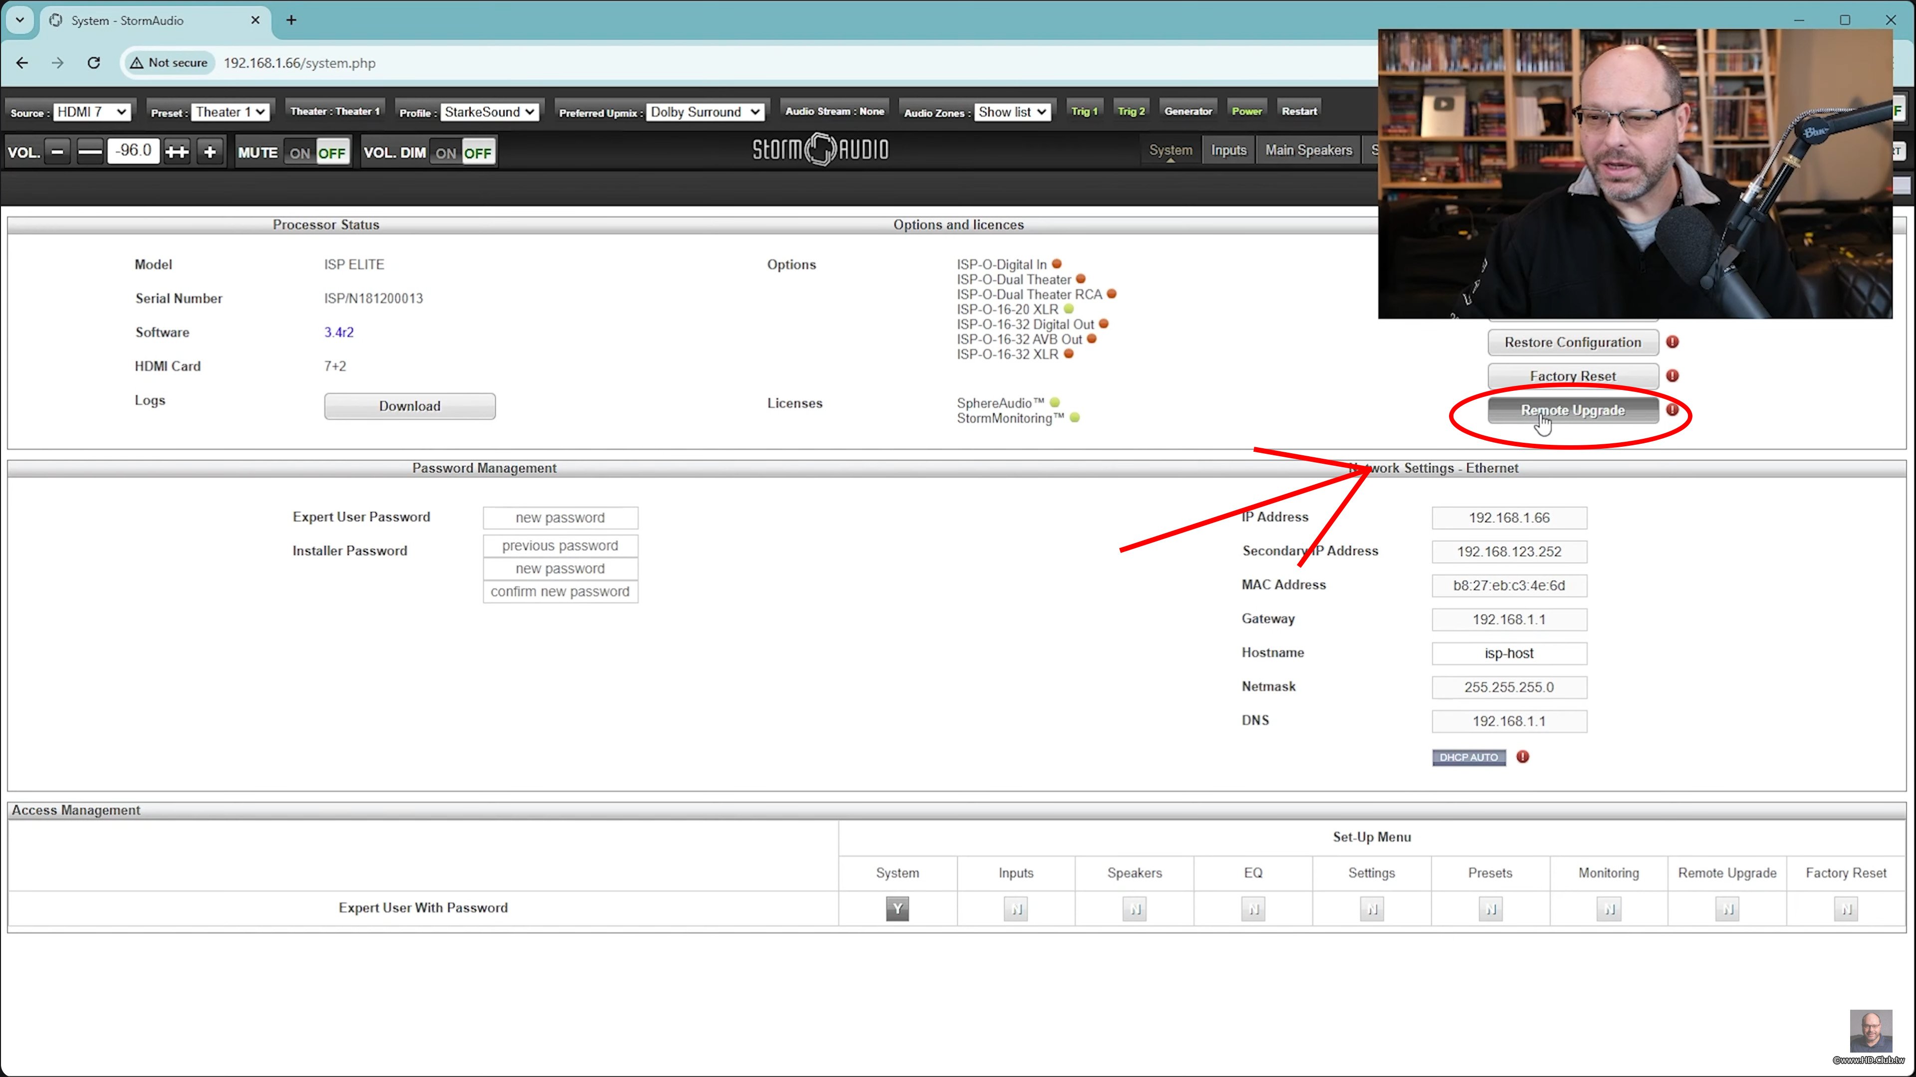Open the Source dropdown showing HDMI 7
The height and width of the screenshot is (1077, 1916).
[x=92, y=112]
